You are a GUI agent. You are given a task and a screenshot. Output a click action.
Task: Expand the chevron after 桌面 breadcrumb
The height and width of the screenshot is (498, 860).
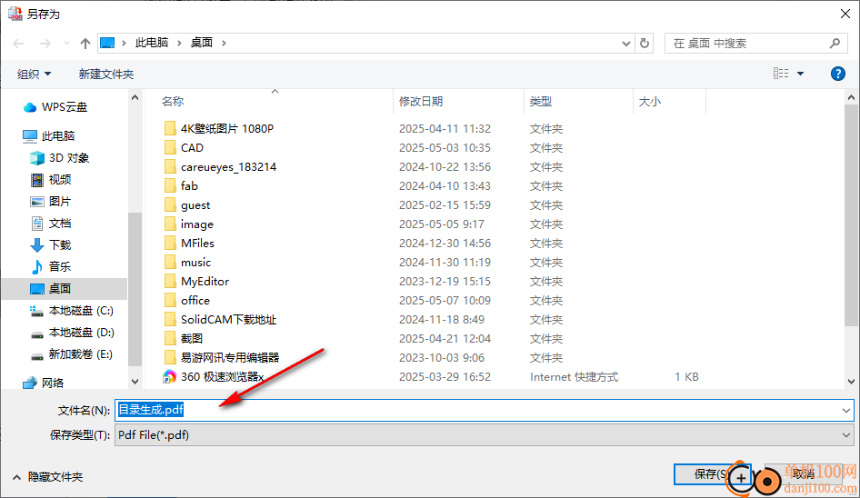(x=224, y=43)
